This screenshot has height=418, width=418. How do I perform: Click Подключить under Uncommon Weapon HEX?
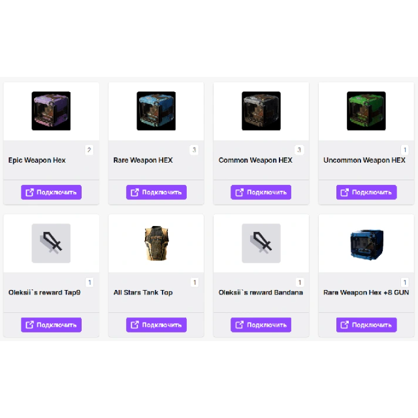pyautogui.click(x=366, y=192)
